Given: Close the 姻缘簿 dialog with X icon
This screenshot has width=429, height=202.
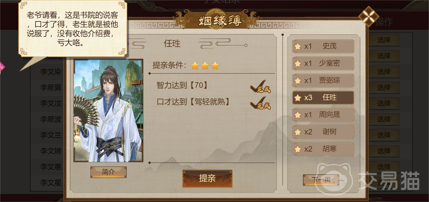Looking at the screenshot, I should point(369,17).
